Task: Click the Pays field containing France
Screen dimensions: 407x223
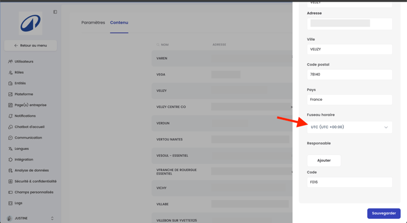Action: pyautogui.click(x=350, y=100)
